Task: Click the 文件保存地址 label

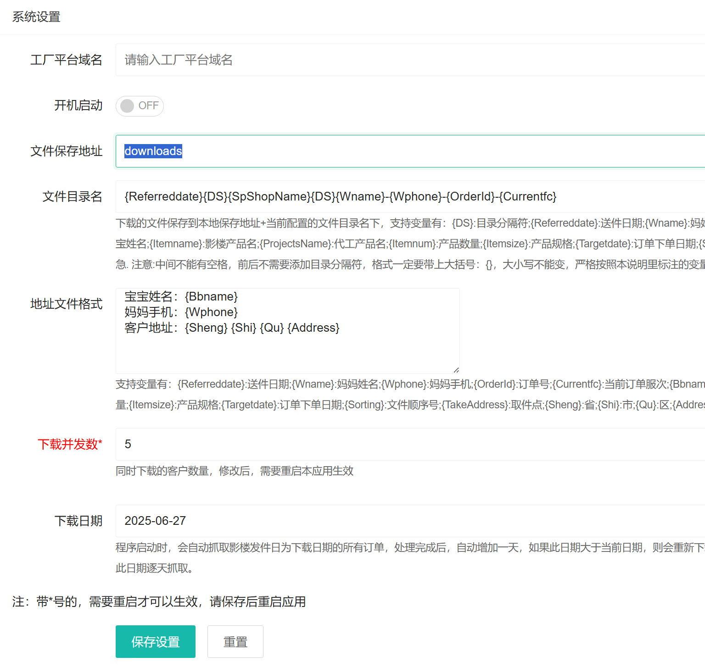Action: [x=66, y=151]
